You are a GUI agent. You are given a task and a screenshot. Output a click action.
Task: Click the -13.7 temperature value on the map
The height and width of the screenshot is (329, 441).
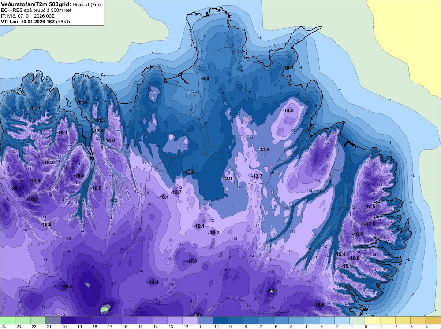click(257, 176)
